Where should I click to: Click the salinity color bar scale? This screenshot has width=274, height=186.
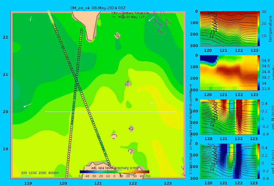[x=259, y=73]
